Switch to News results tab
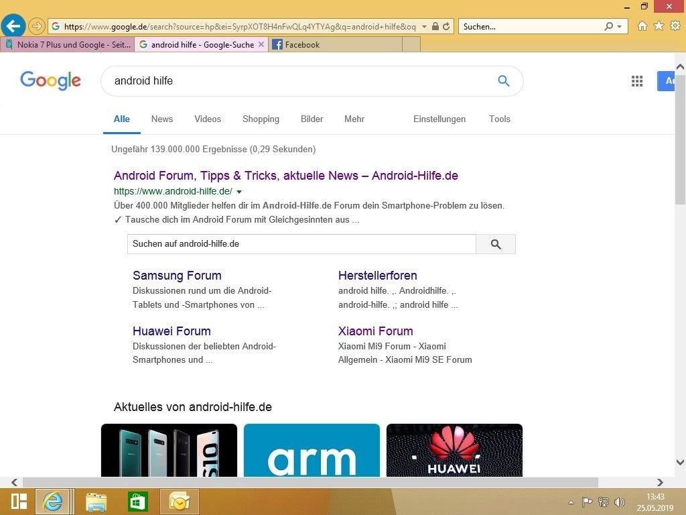The width and height of the screenshot is (686, 515). [x=162, y=119]
